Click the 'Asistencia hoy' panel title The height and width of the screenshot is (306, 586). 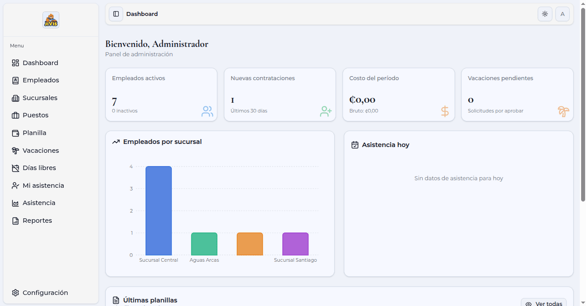(386, 145)
